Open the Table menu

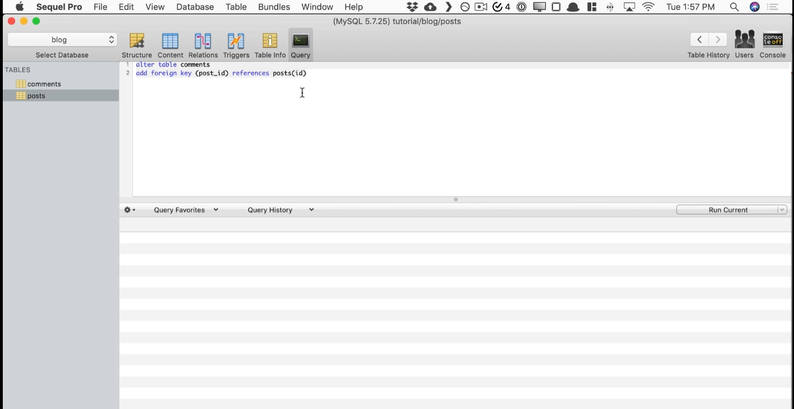point(236,7)
